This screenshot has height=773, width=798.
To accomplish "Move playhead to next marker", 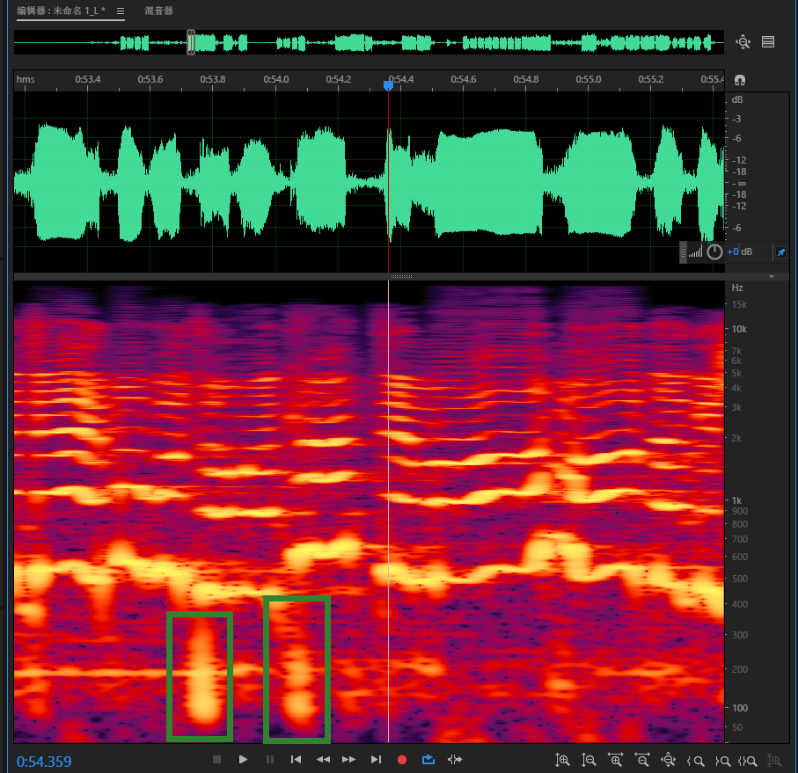I will coord(376,759).
